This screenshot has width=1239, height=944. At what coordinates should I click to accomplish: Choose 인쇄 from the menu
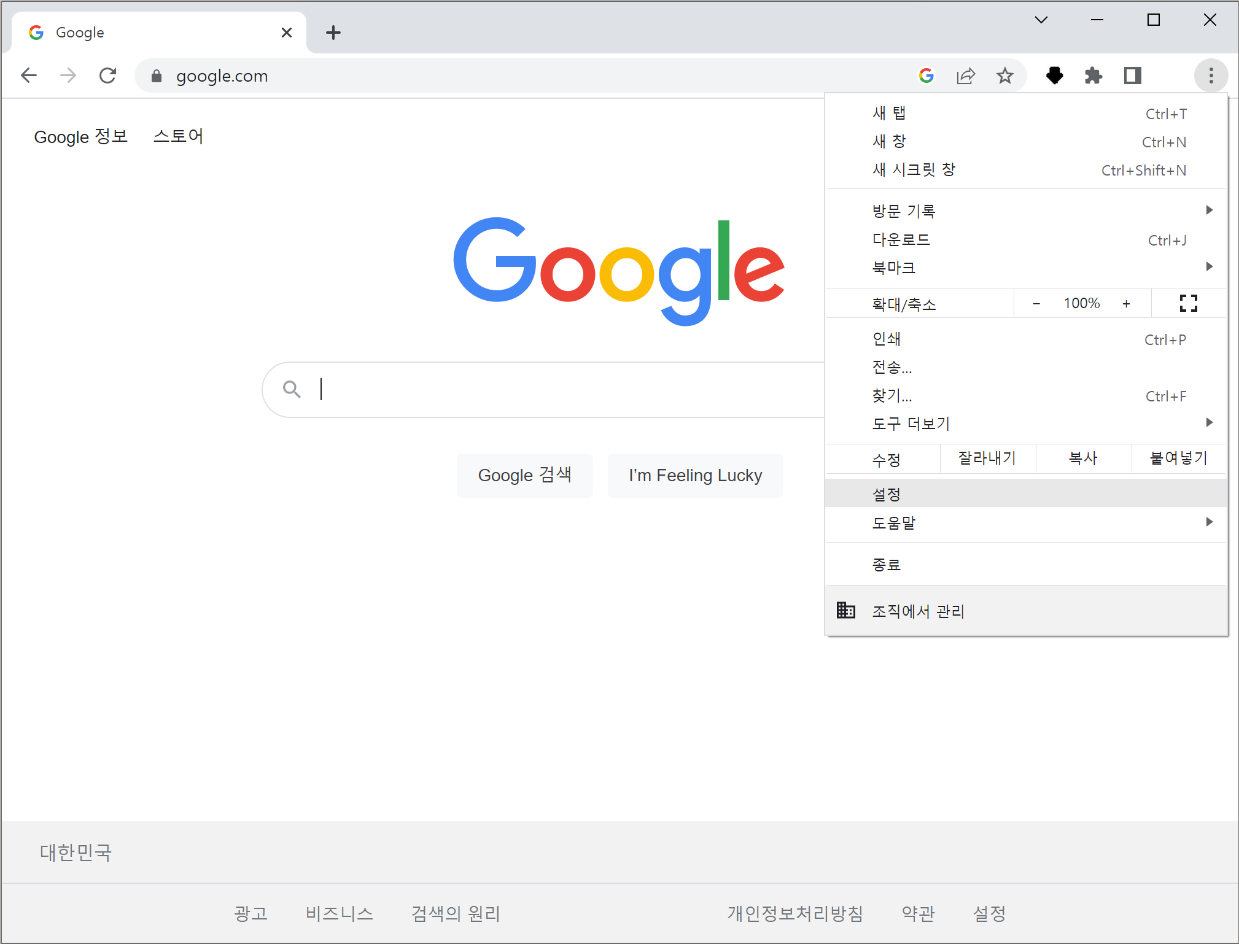(1026, 339)
